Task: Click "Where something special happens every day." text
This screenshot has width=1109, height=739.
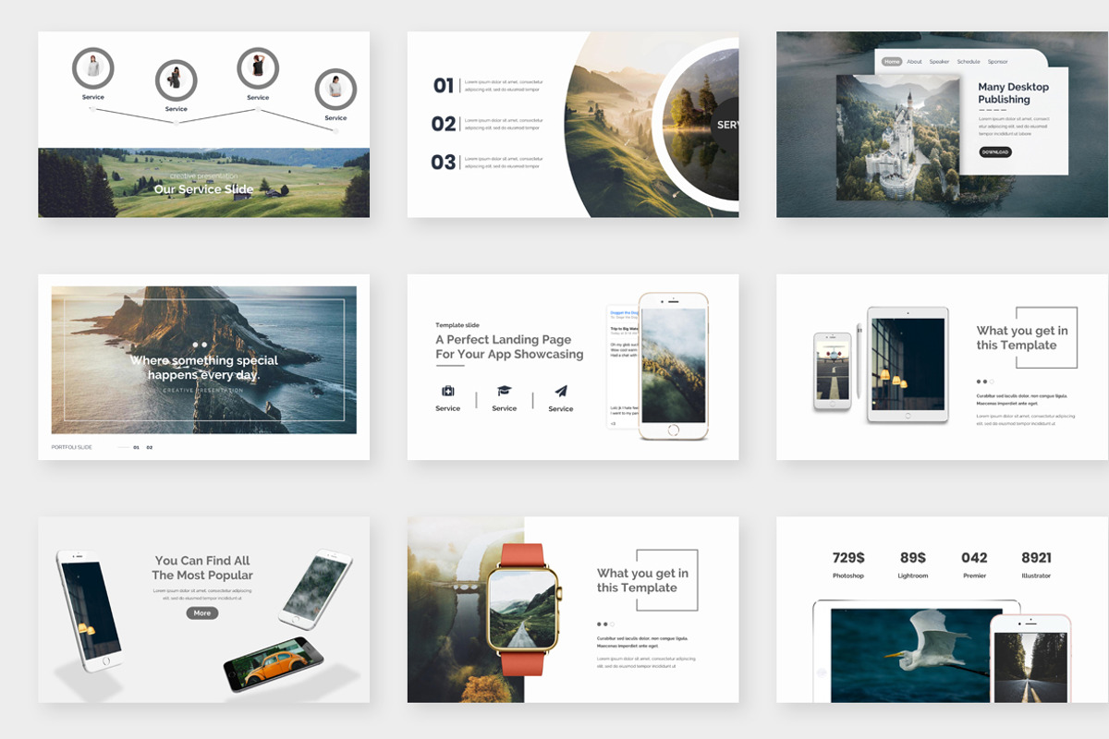Action: pos(203,368)
